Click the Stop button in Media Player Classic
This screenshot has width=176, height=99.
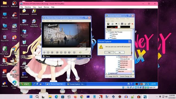52,53
